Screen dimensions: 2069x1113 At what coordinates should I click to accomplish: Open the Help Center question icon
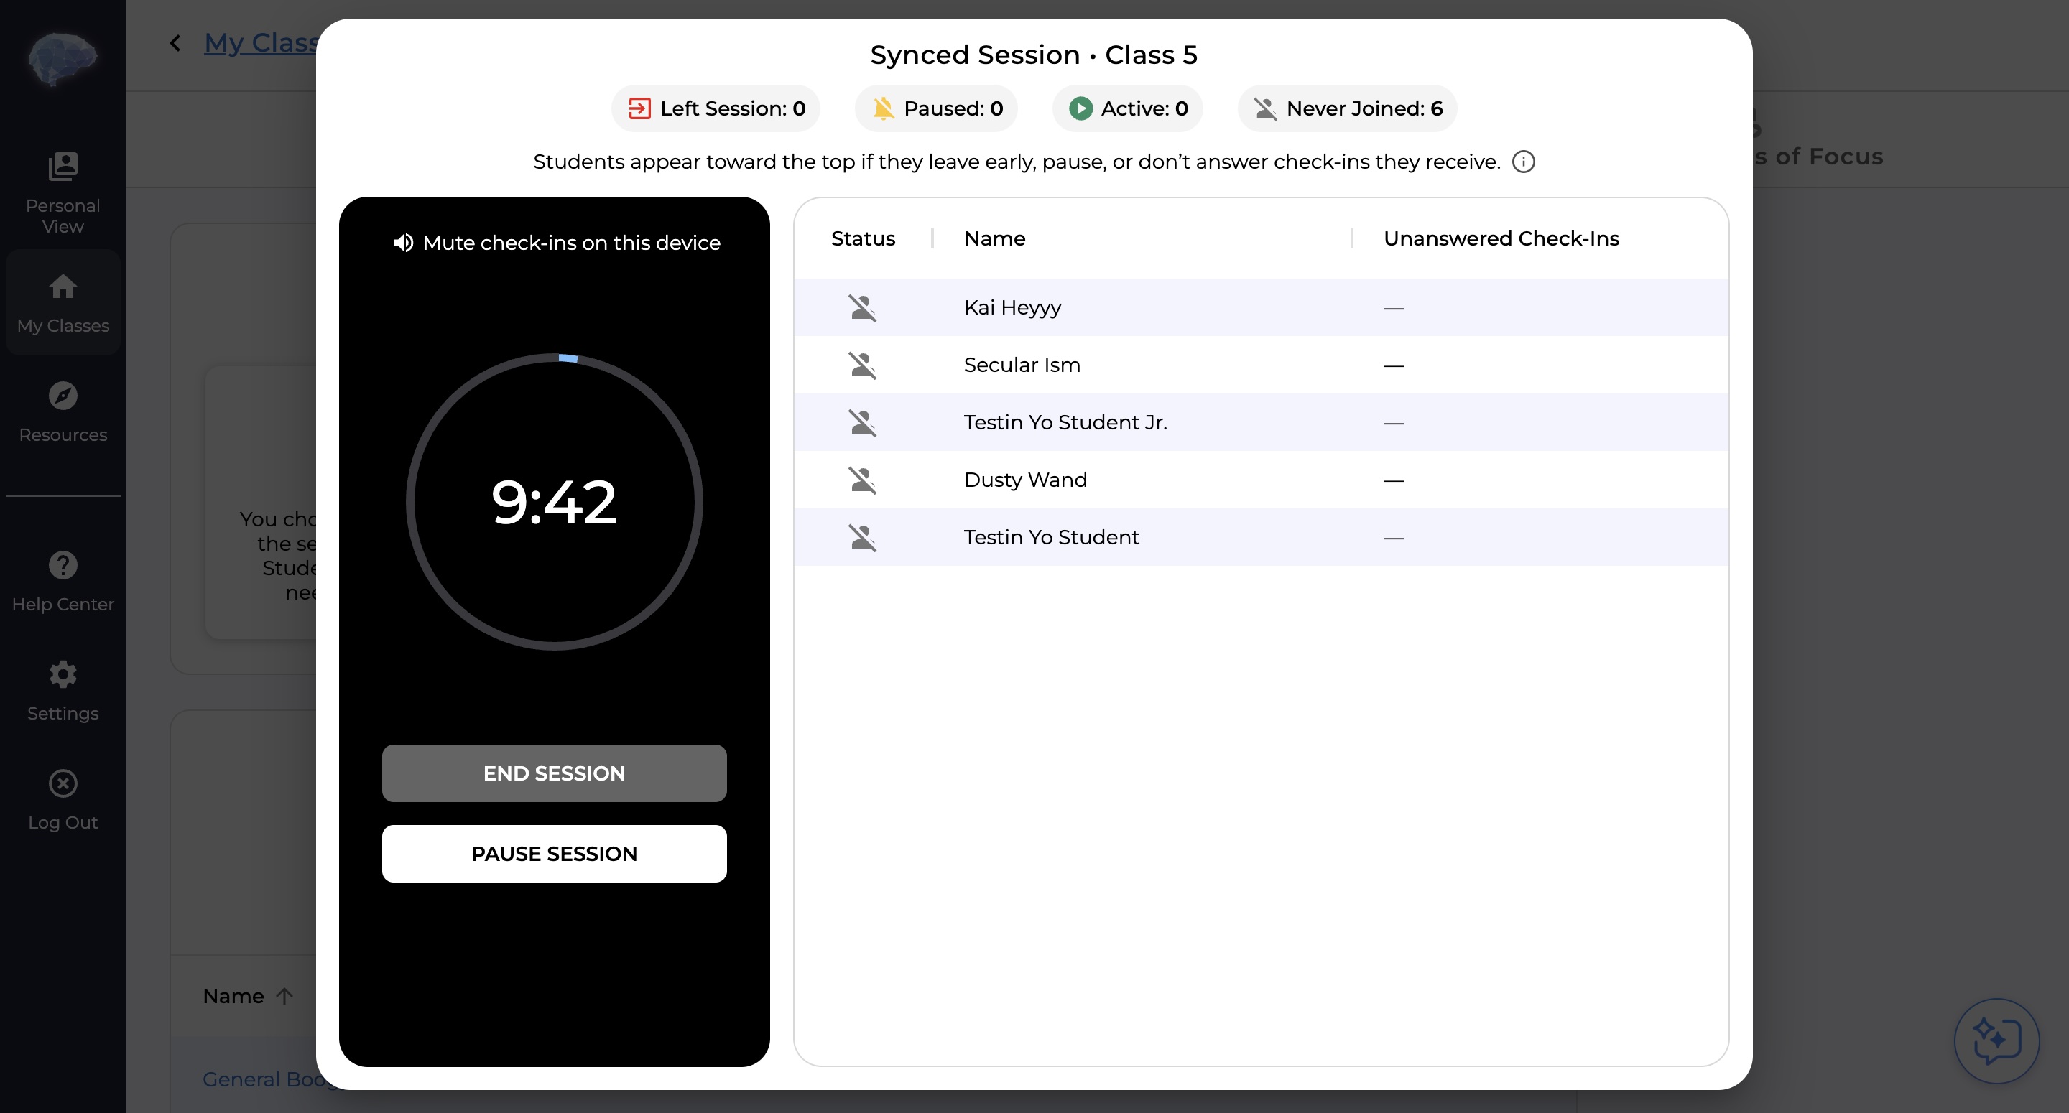[x=63, y=565]
